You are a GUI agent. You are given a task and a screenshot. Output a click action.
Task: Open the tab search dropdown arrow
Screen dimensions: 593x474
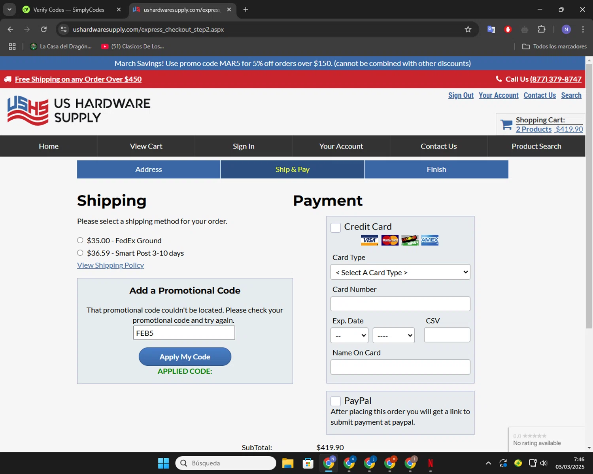click(x=9, y=9)
